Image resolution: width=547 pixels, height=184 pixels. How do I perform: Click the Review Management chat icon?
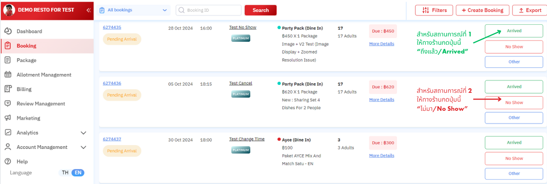[x=8, y=103]
